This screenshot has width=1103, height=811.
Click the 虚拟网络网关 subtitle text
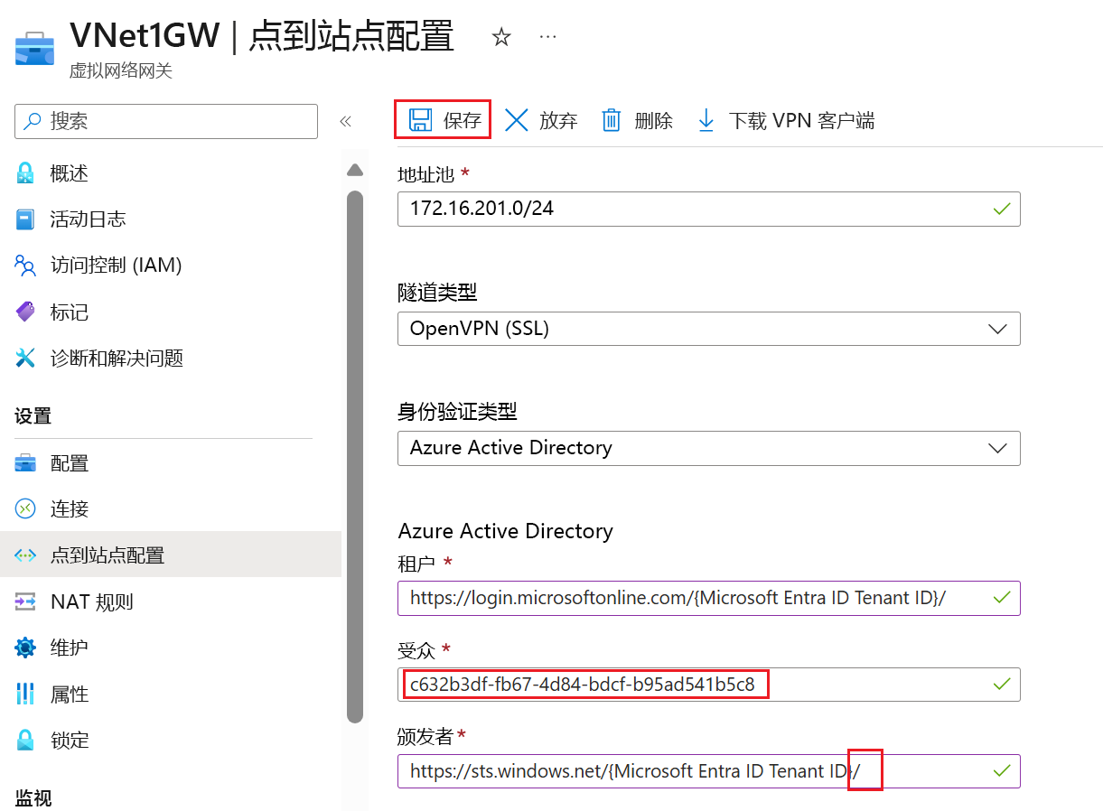pos(121,70)
